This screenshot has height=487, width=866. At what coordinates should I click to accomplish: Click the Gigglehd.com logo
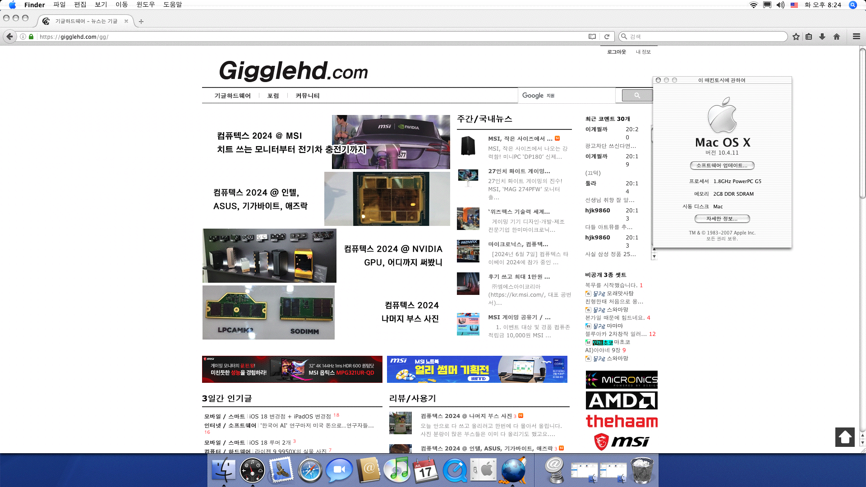click(293, 70)
